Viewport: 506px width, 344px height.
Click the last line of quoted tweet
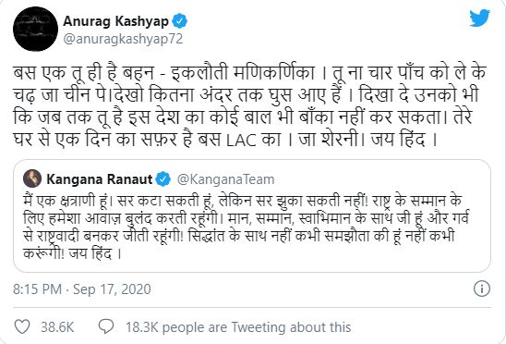coord(73,253)
